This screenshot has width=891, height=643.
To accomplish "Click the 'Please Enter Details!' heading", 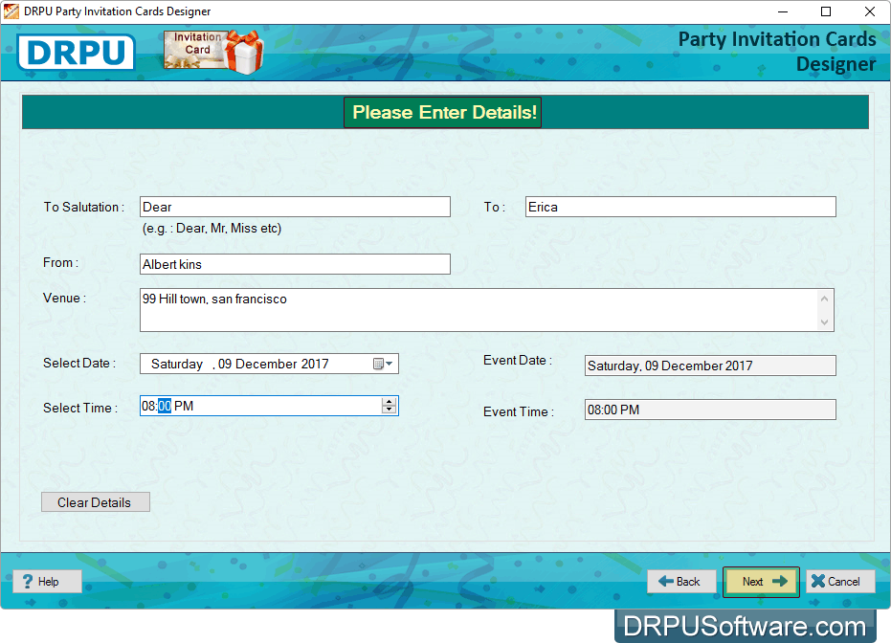I will point(443,112).
